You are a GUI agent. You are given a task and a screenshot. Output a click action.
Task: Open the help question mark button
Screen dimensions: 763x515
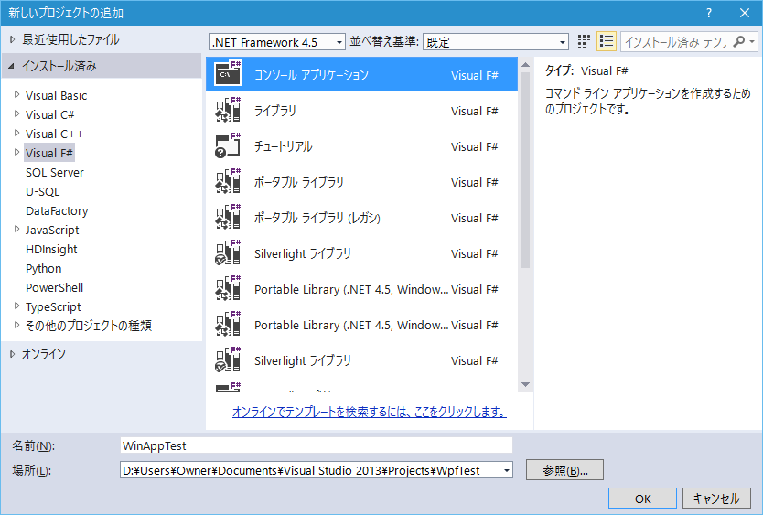[709, 13]
